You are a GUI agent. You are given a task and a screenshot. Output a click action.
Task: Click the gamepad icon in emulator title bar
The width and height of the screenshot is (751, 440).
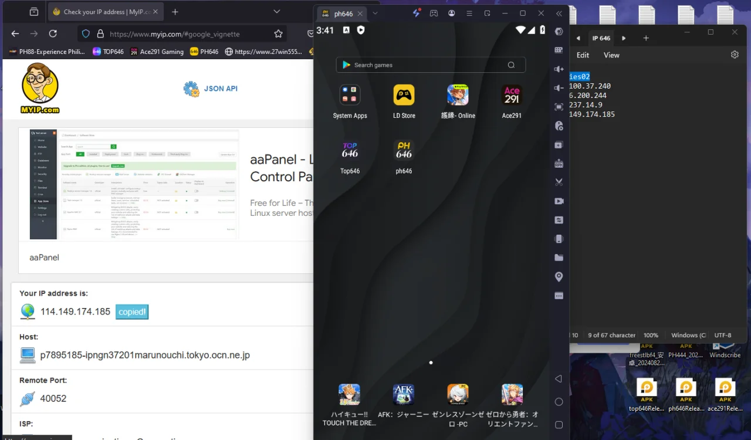point(434,13)
